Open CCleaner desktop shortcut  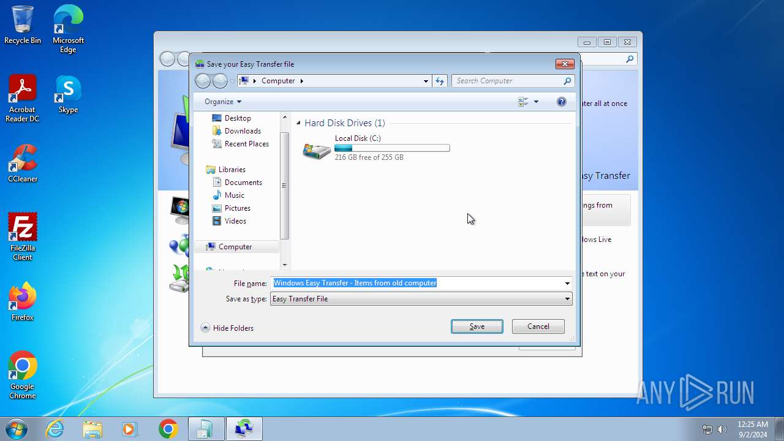click(x=23, y=164)
